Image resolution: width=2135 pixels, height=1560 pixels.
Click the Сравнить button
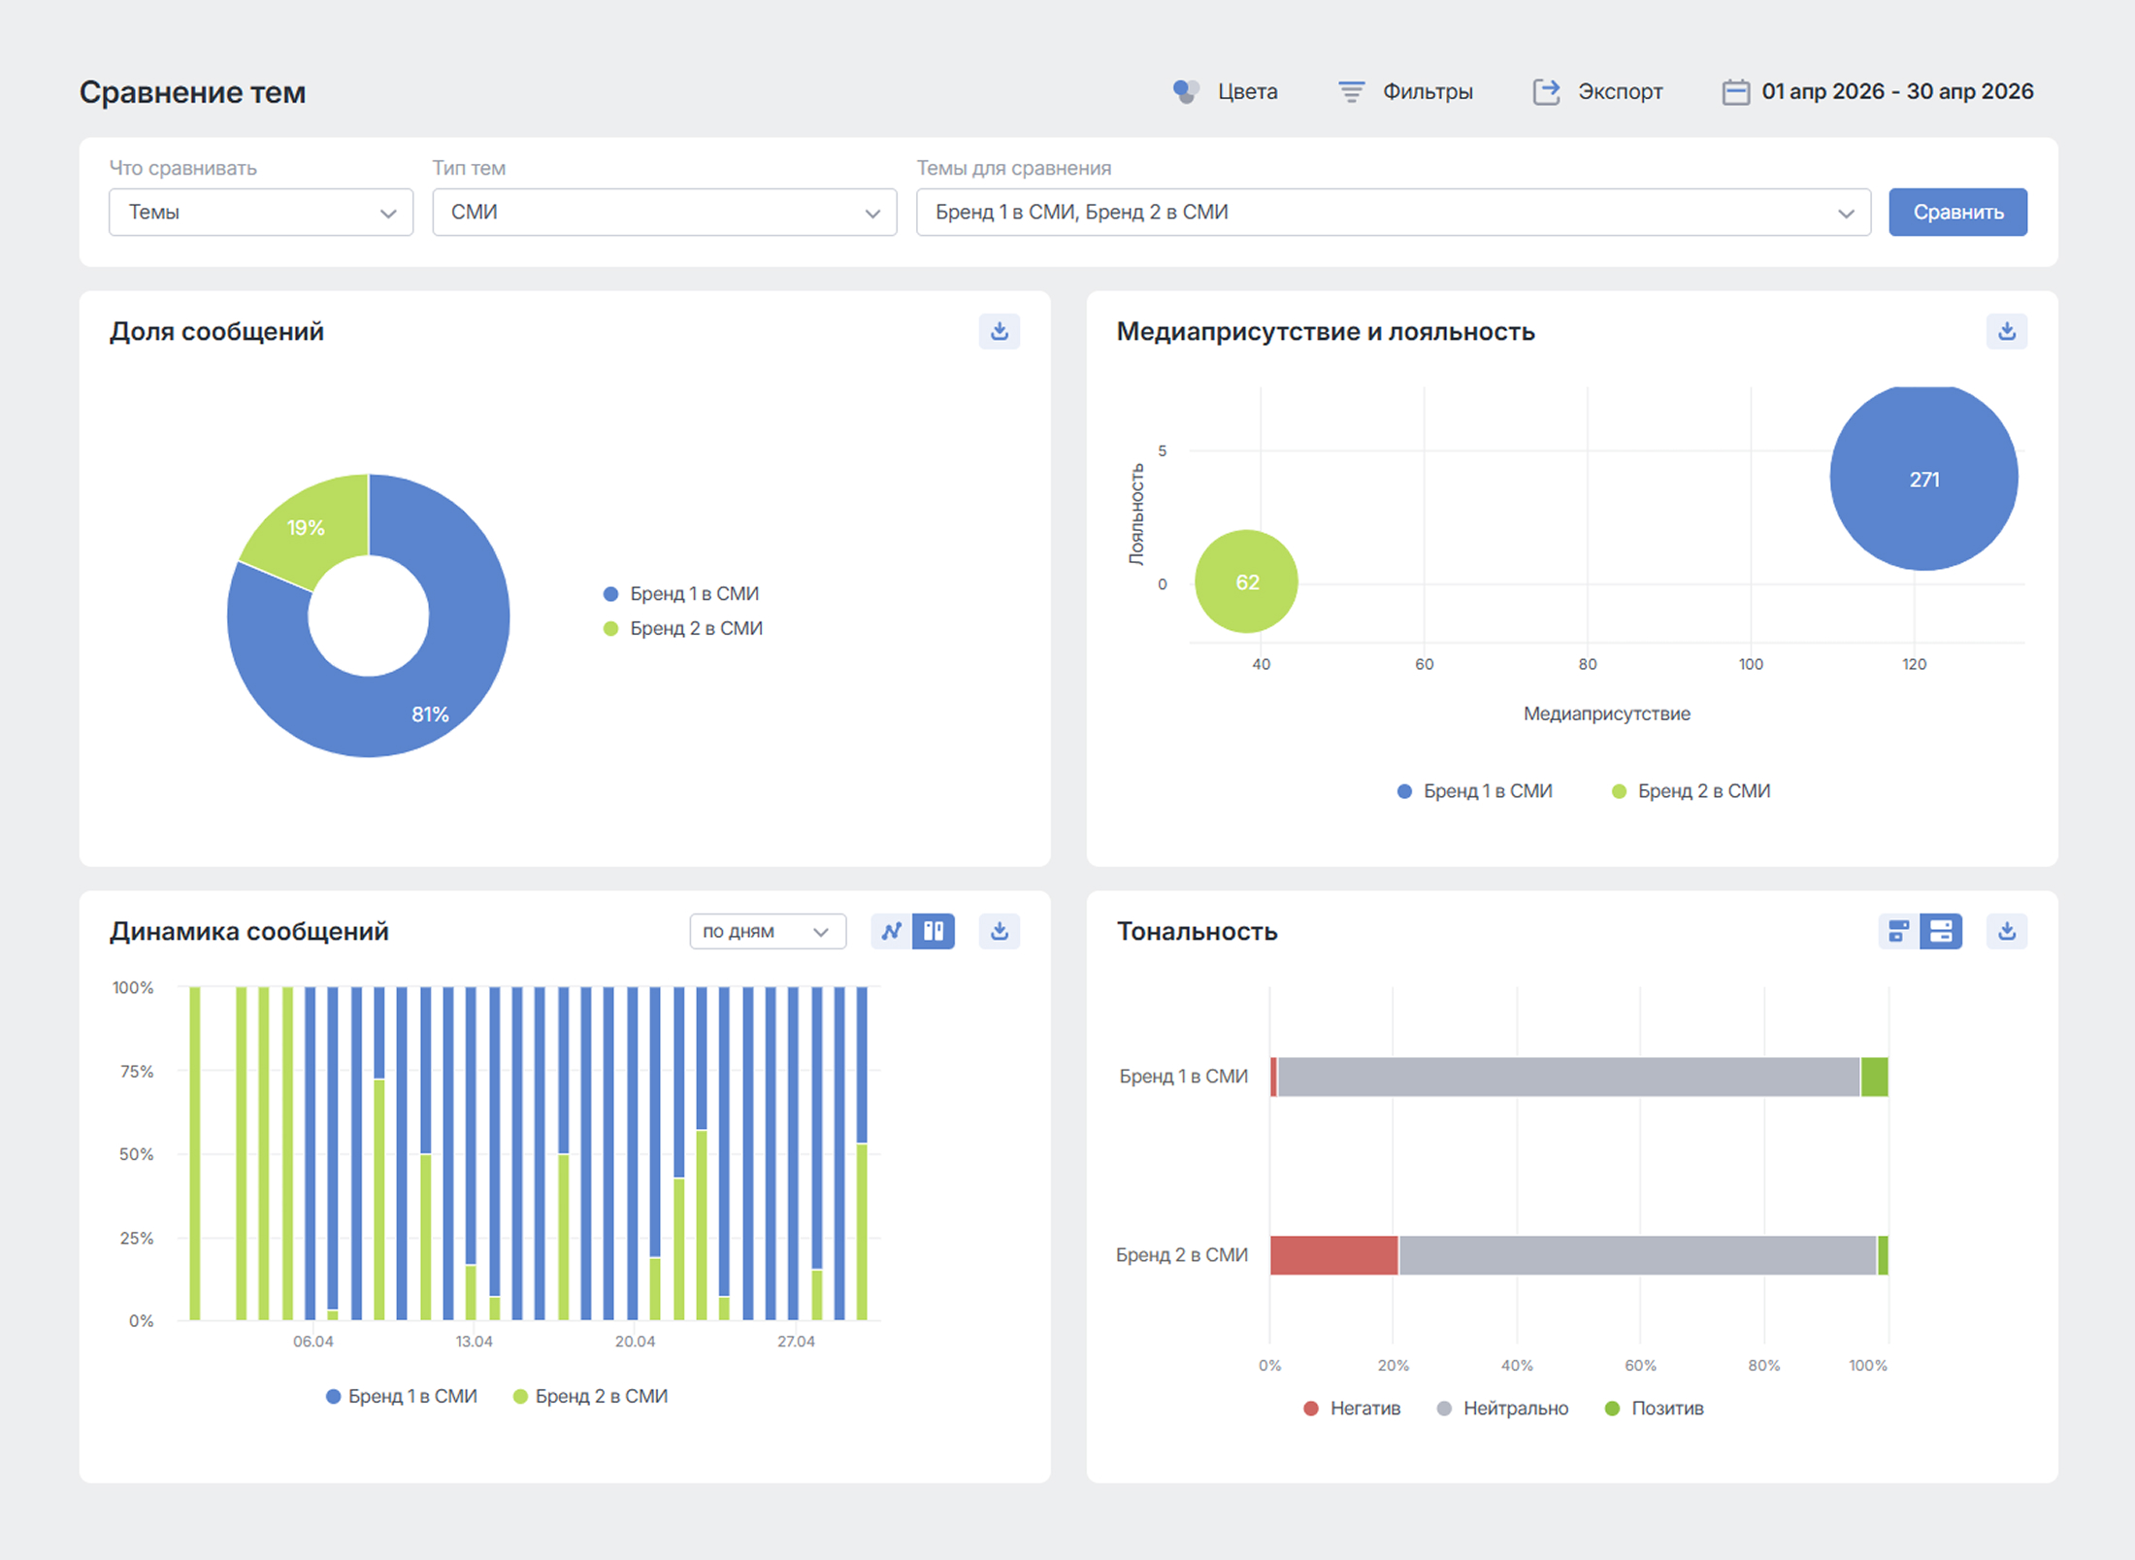coord(1957,212)
